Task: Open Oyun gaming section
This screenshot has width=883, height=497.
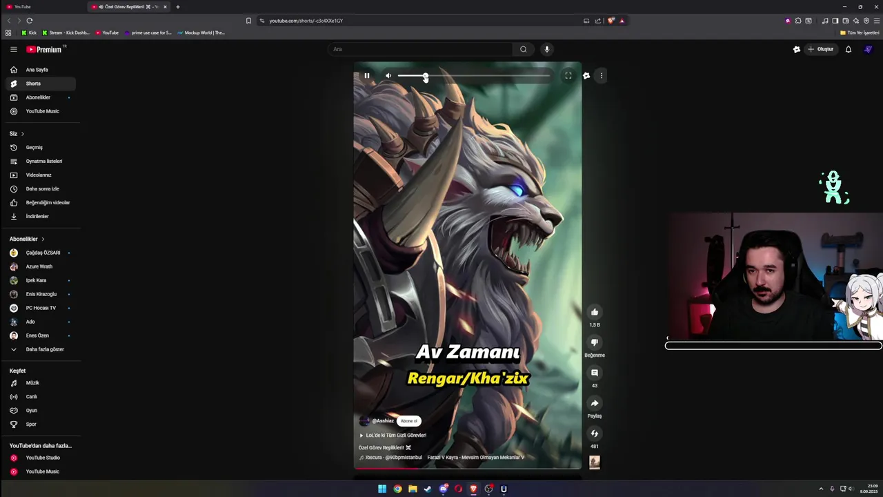Action: [x=41, y=411]
